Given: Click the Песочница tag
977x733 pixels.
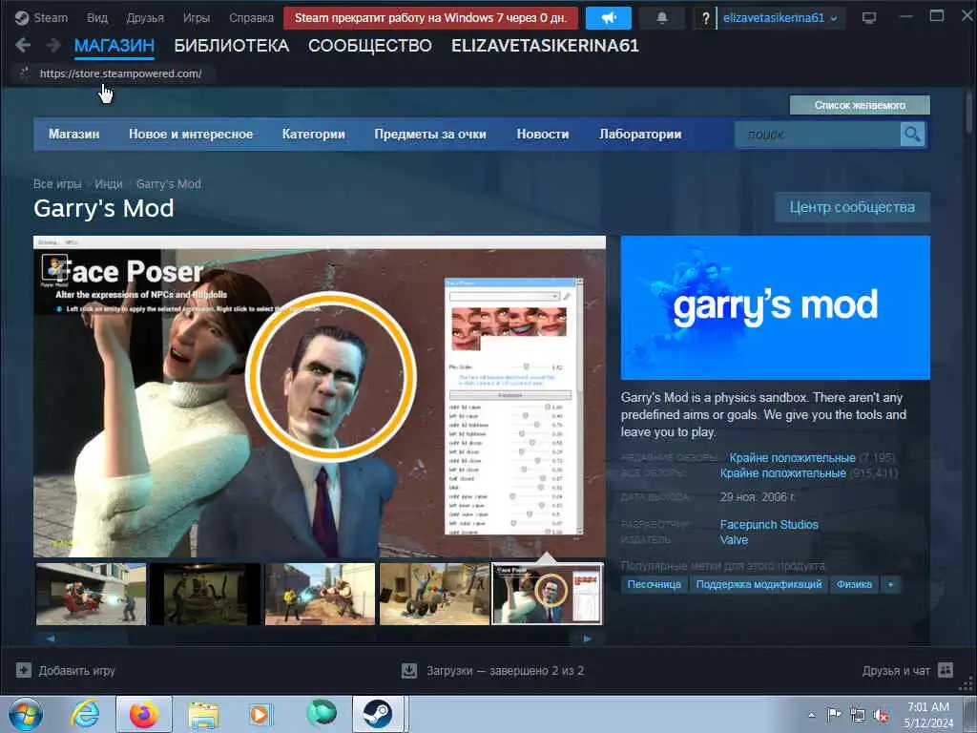Looking at the screenshot, I should pos(655,585).
